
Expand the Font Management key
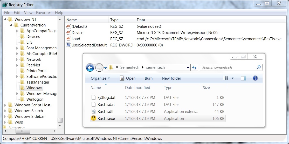point(17,48)
